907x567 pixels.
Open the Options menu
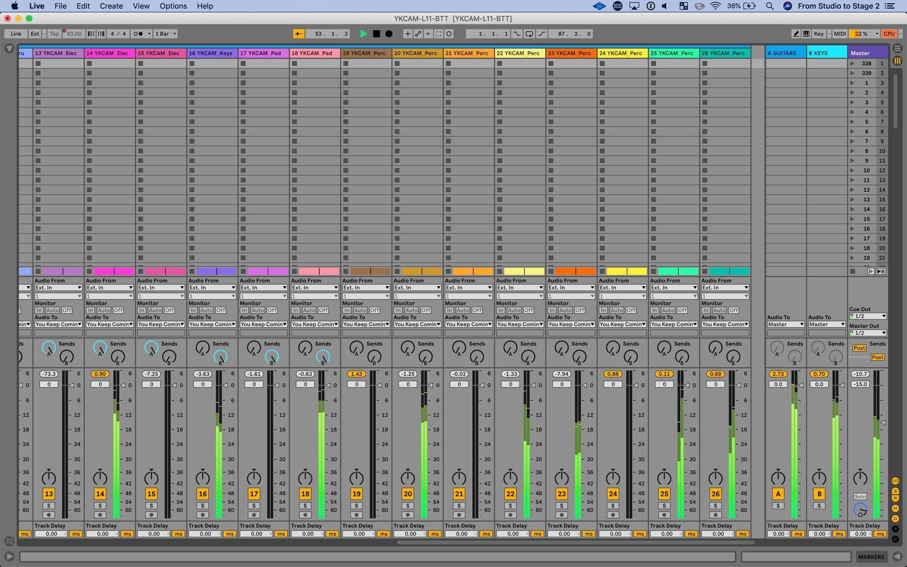pyautogui.click(x=173, y=6)
